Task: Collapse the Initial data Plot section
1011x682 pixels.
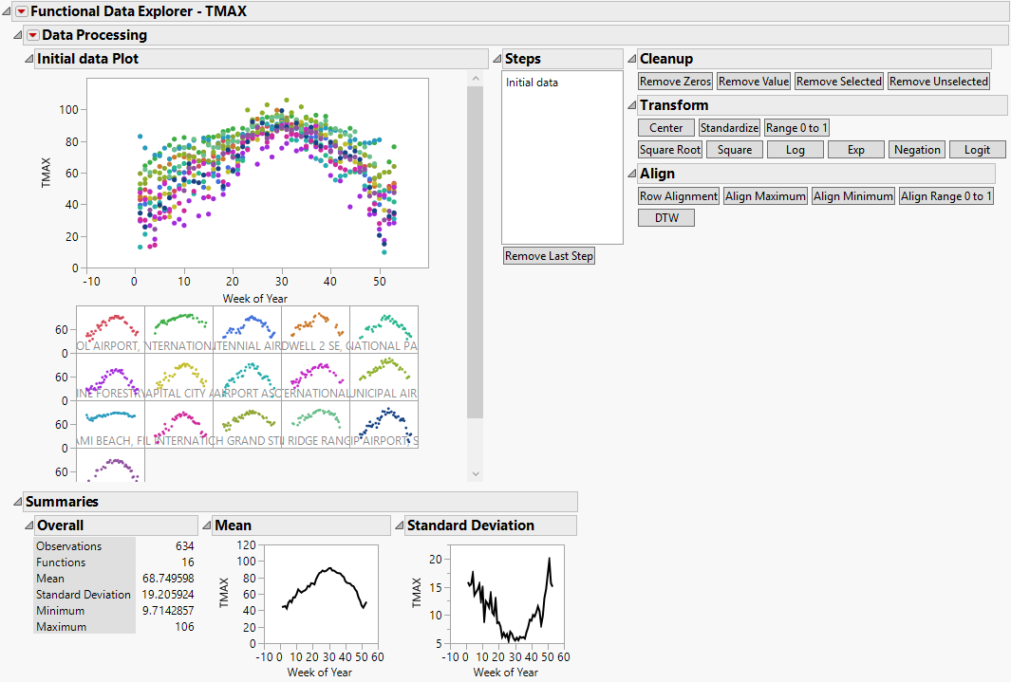Action: click(x=28, y=59)
